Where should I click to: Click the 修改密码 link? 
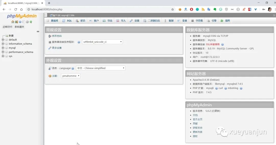(57, 36)
